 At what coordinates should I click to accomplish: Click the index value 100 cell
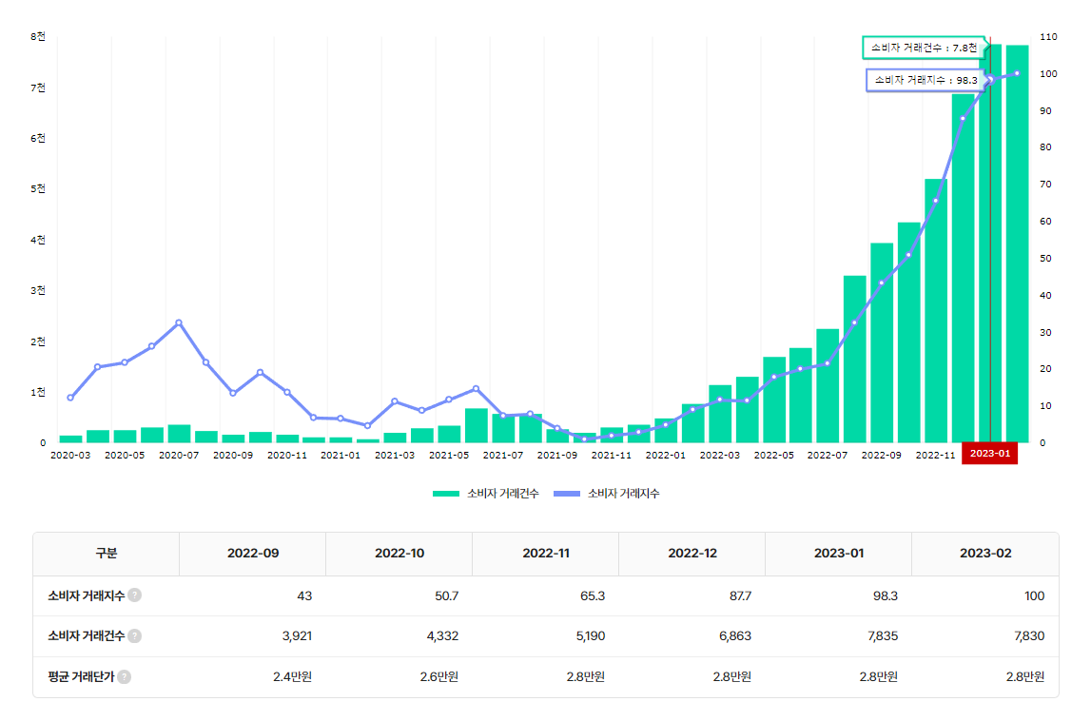pyautogui.click(x=1034, y=596)
